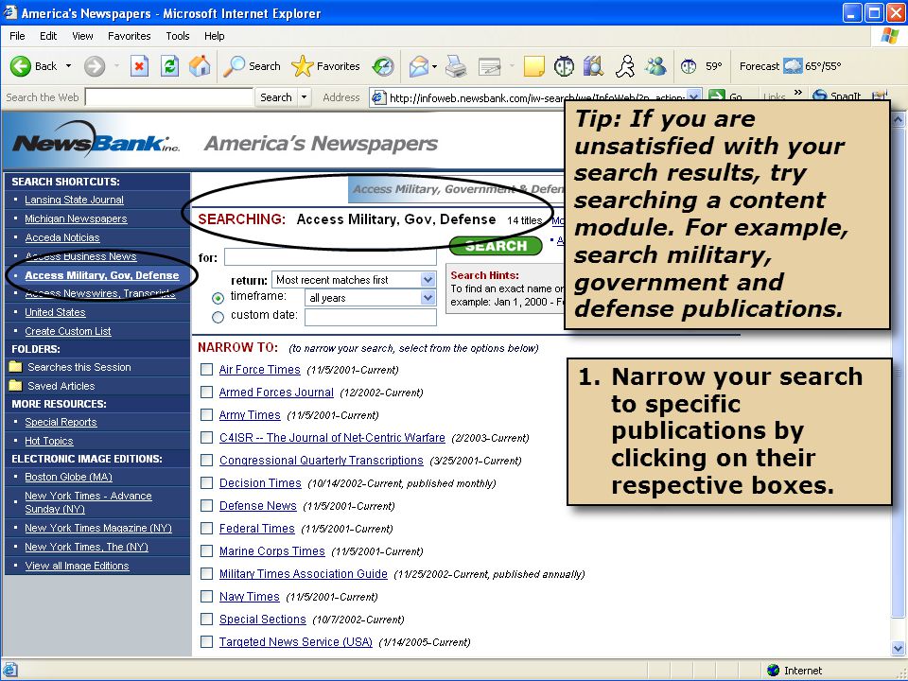This screenshot has width=908, height=681.
Task: Click the yellow note toolbar icon
Action: (533, 66)
